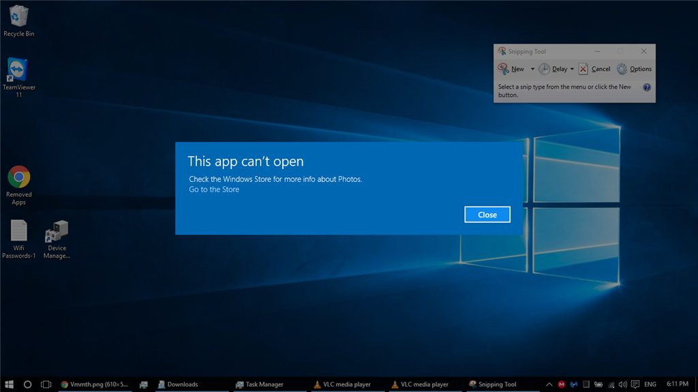The width and height of the screenshot is (698, 392).
Task: Click New in the Snipping Tool
Action: pos(511,69)
